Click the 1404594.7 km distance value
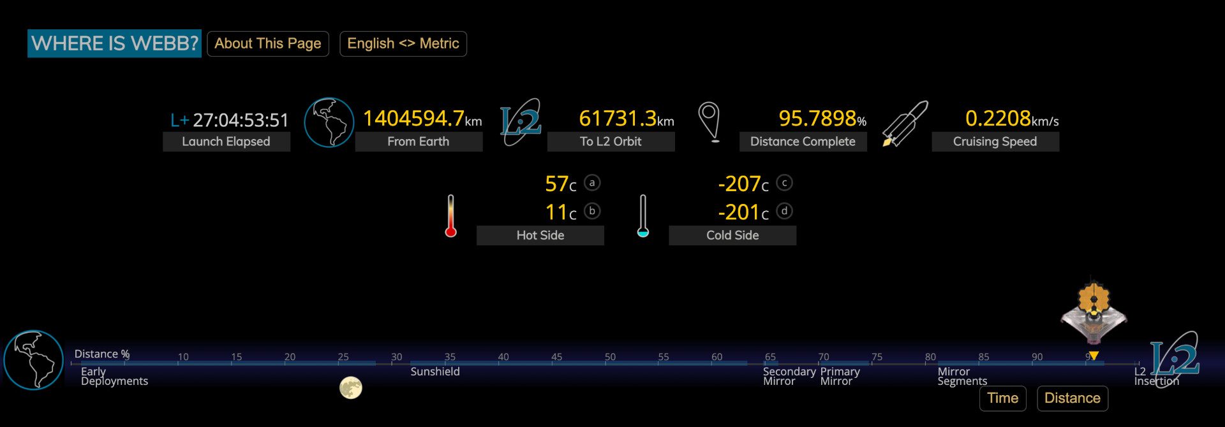Screen dimensions: 1225x427 [422, 119]
